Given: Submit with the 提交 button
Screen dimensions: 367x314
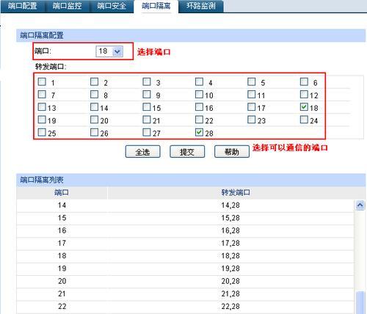Looking at the screenshot, I should 187,152.
